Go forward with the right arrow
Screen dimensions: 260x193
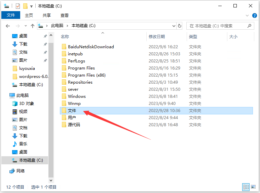17,26
